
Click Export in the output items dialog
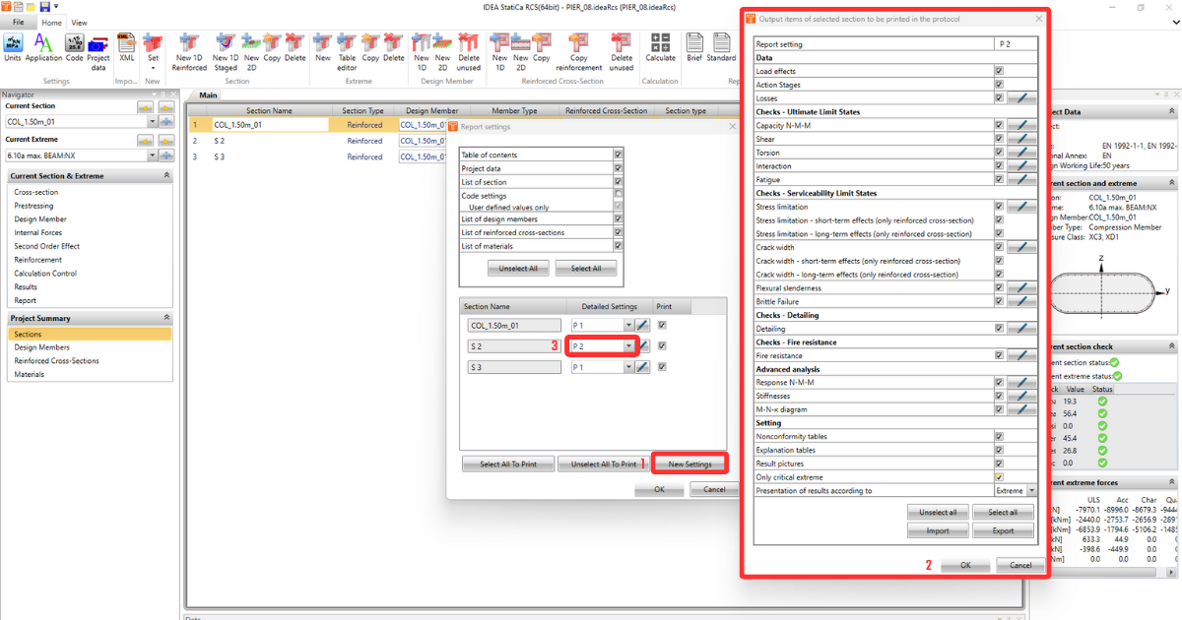[1003, 529]
